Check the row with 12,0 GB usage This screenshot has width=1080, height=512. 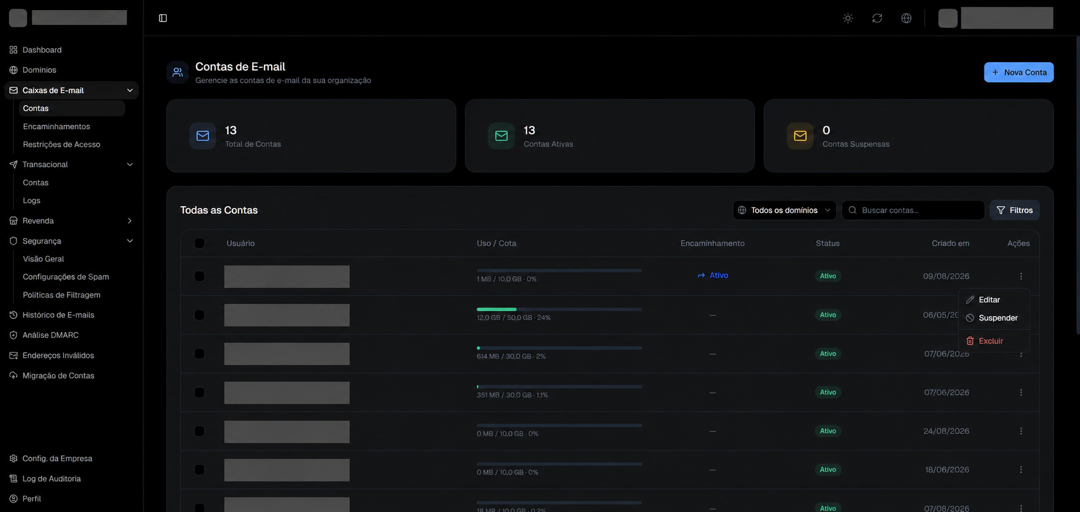click(x=199, y=315)
